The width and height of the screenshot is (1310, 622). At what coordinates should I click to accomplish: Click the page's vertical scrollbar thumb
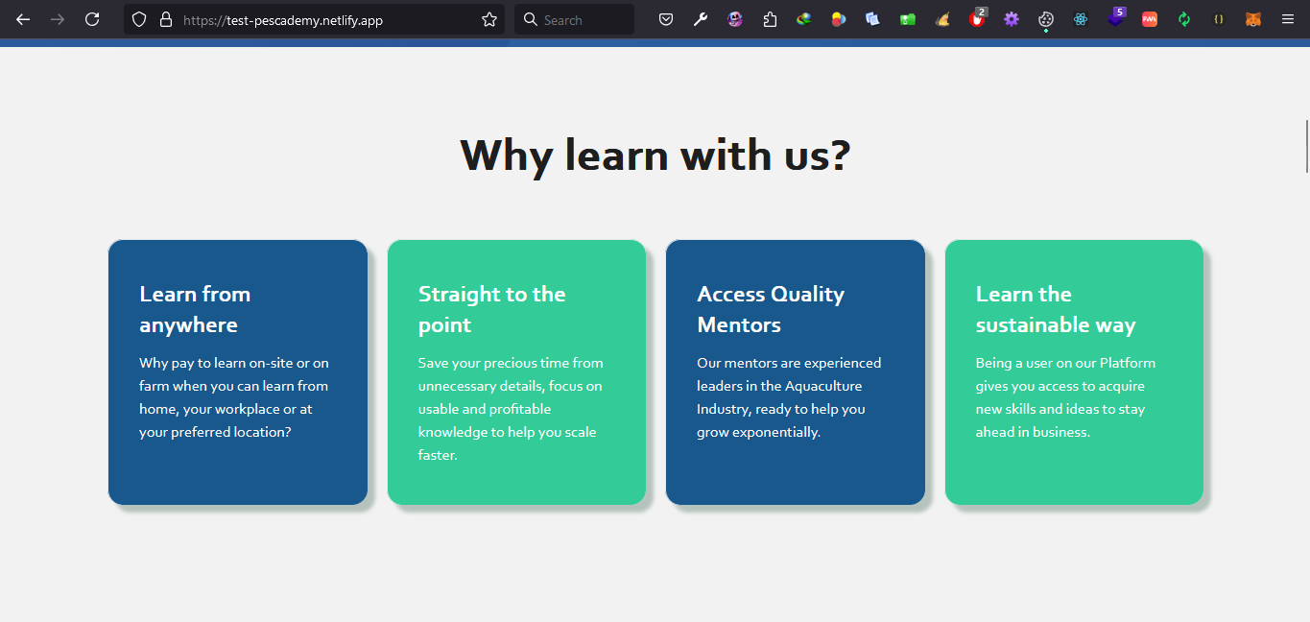pyautogui.click(x=1306, y=146)
